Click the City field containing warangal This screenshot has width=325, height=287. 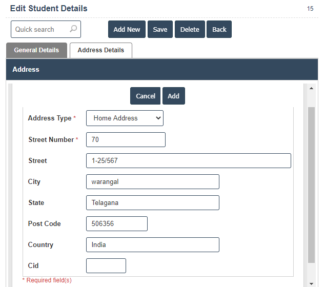[152, 181]
